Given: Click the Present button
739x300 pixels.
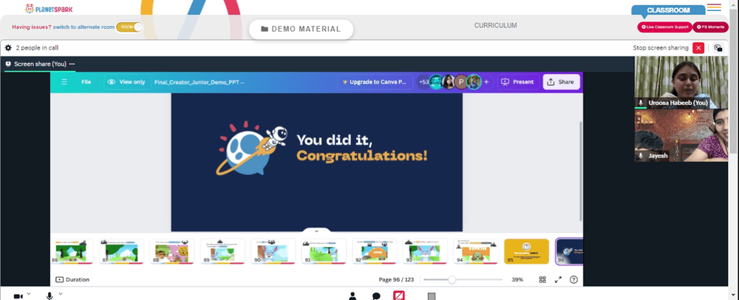Looking at the screenshot, I should coord(518,82).
